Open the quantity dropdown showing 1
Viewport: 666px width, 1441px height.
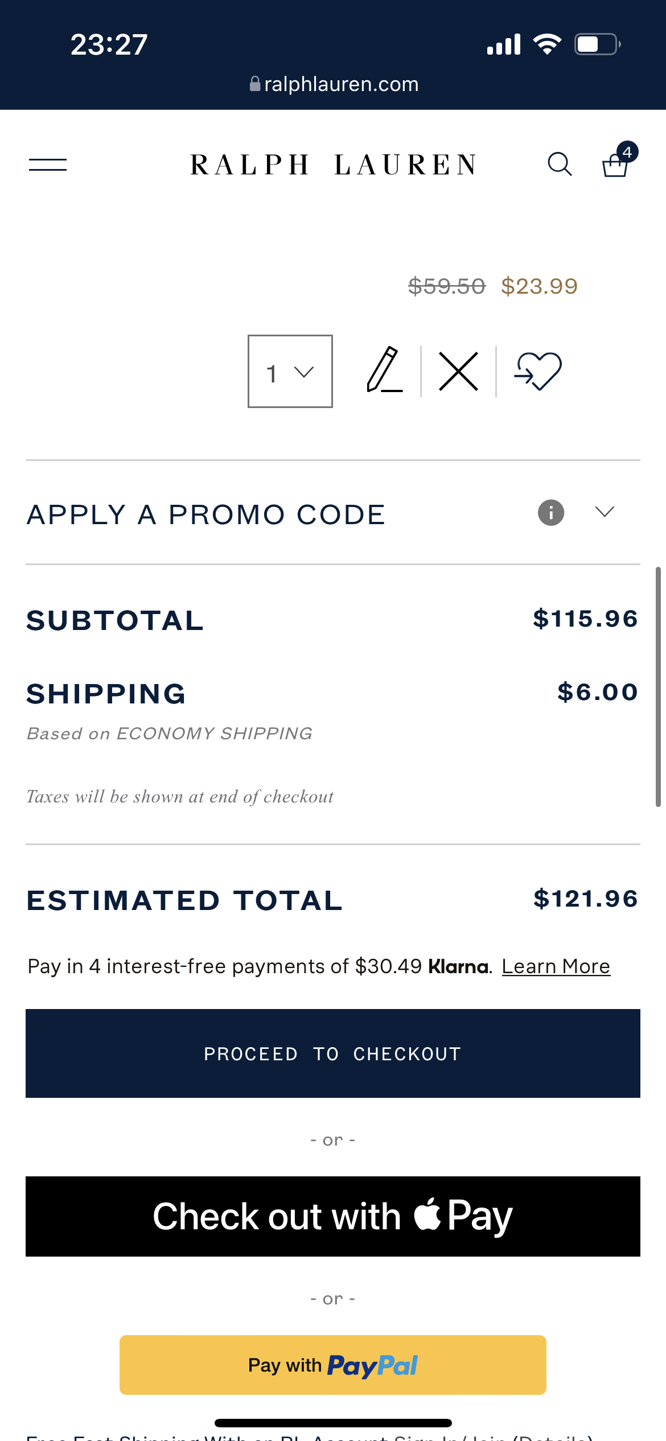290,372
